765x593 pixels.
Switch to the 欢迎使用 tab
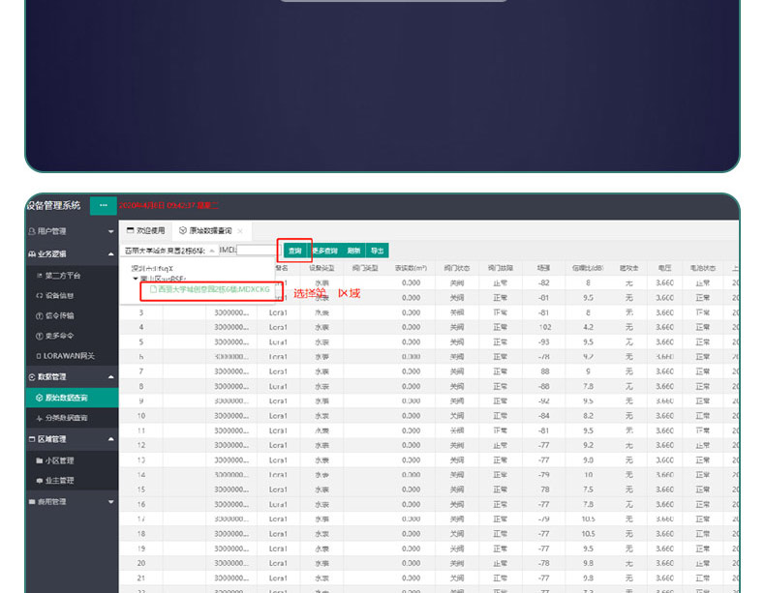pyautogui.click(x=145, y=231)
